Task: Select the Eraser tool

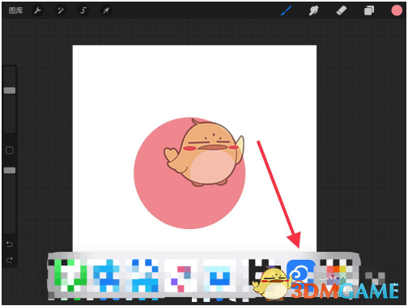Action: click(341, 11)
